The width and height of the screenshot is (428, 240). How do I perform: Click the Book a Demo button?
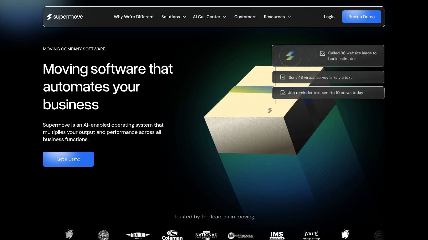(x=362, y=17)
